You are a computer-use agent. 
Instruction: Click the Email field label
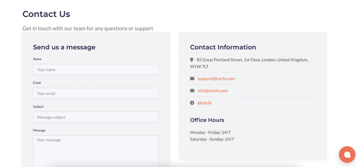(37, 83)
